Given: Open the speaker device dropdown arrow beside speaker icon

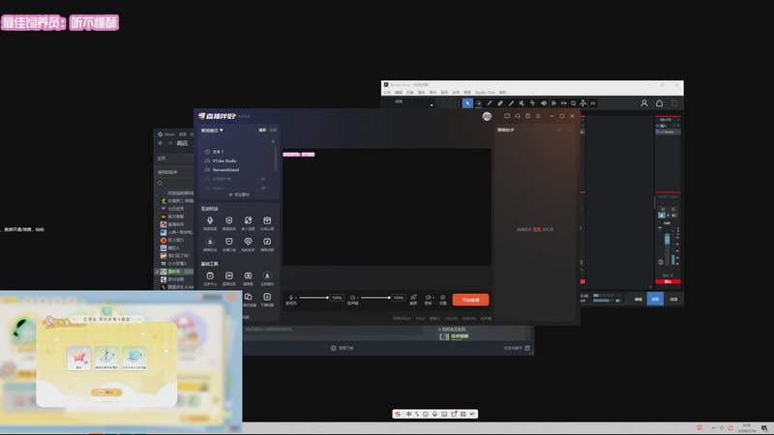Looking at the screenshot, I should pos(357,298).
